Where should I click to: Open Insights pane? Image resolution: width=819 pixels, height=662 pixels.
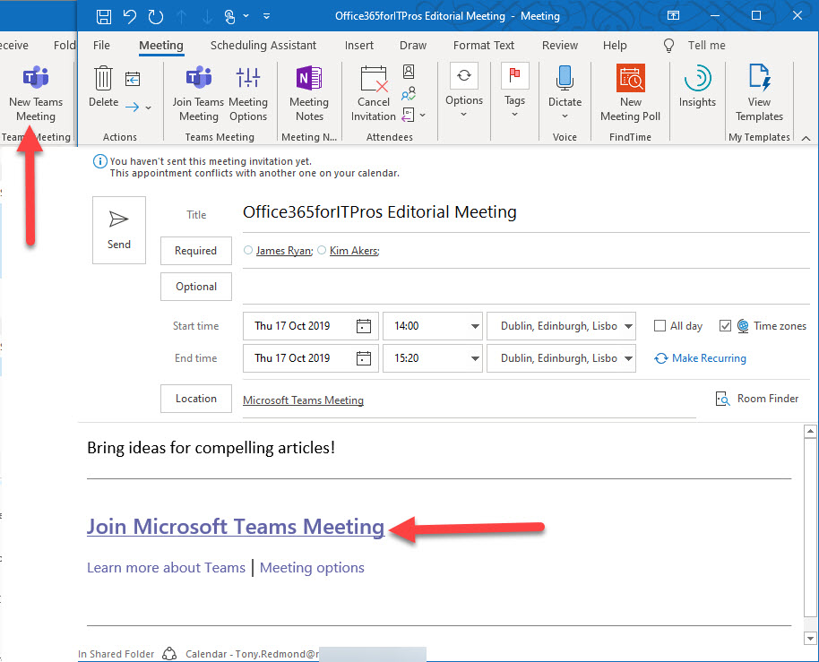[x=697, y=87]
